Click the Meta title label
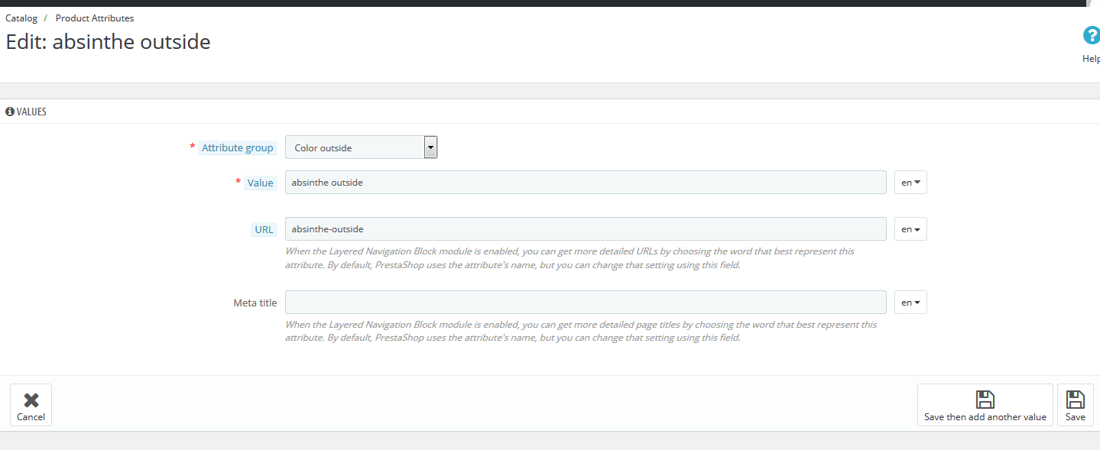The image size is (1100, 450). click(255, 303)
